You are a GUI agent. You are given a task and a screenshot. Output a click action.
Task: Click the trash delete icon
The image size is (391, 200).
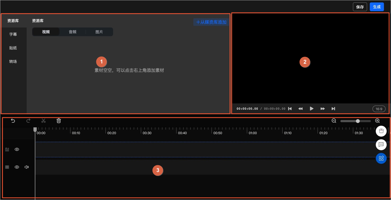tap(59, 121)
